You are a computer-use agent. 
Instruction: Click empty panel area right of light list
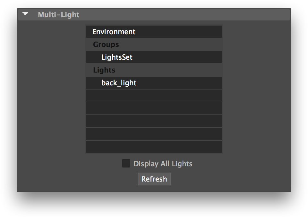point(257,90)
